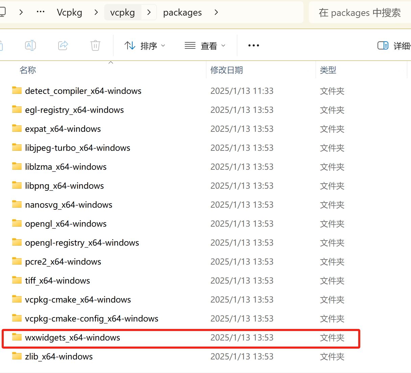Click the libpng_x64-windows name

[x=64, y=186]
